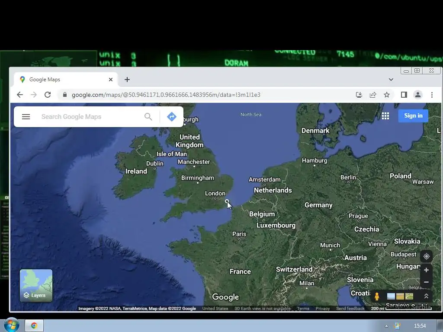Click the Chrome taskbar button
This screenshot has width=443, height=332.
click(x=34, y=326)
